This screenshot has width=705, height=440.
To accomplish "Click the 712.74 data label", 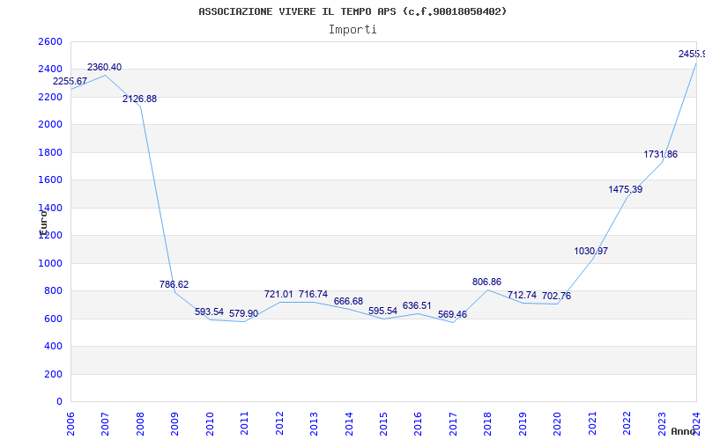I will point(522,295).
